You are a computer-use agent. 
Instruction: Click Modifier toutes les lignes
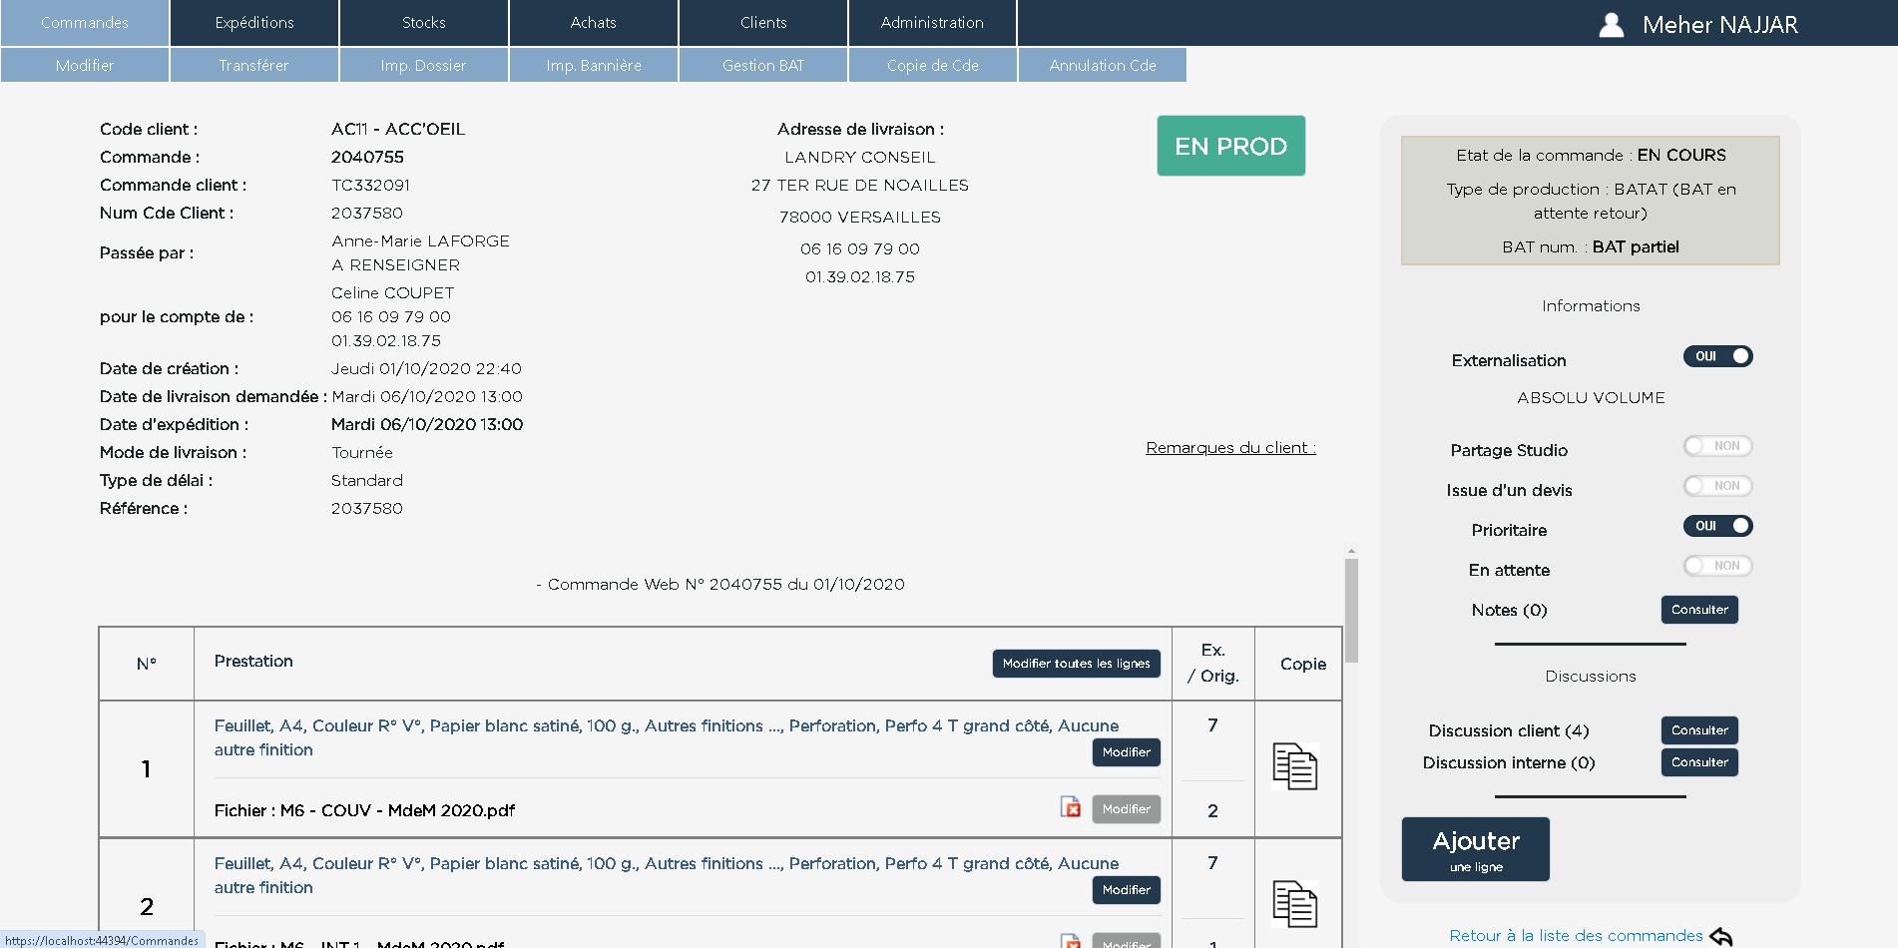(x=1076, y=663)
